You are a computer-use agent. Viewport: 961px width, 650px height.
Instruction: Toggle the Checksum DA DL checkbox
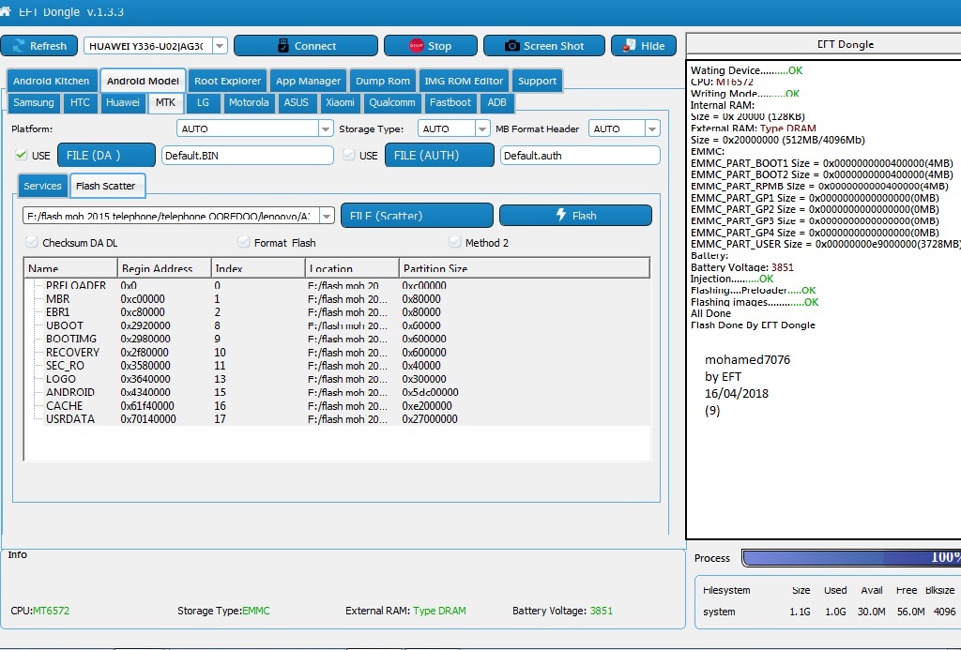32,243
